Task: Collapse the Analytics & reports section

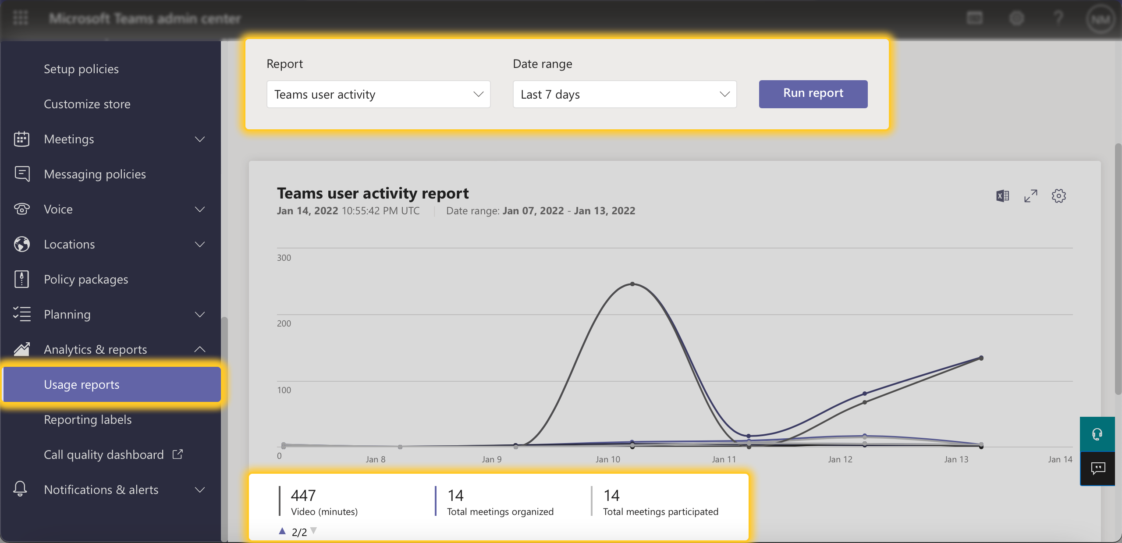Action: (199, 349)
